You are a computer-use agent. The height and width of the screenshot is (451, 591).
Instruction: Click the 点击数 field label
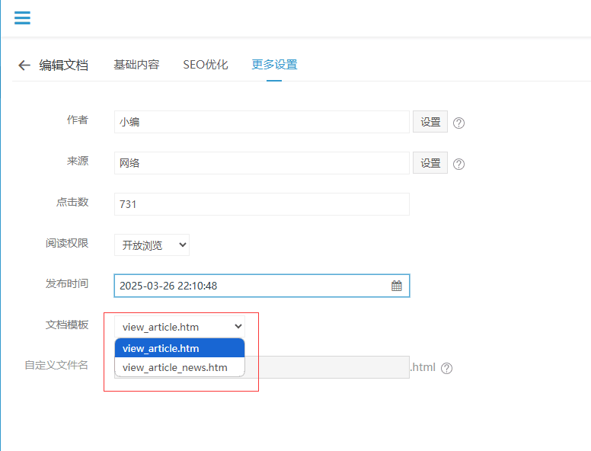(72, 202)
